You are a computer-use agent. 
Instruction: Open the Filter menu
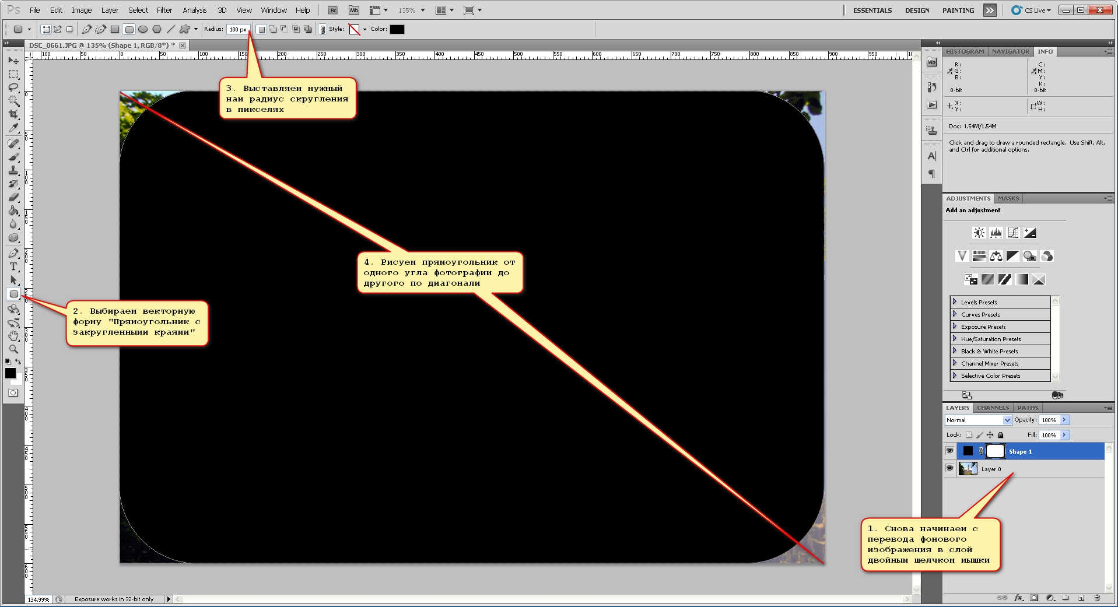click(164, 10)
